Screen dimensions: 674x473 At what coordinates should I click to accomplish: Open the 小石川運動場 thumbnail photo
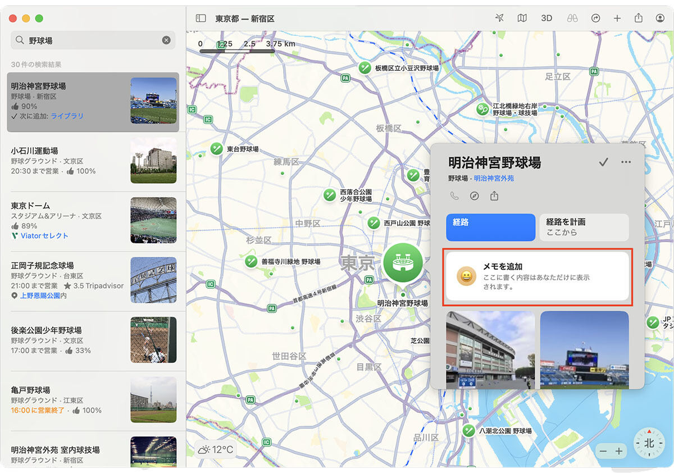[x=153, y=161]
